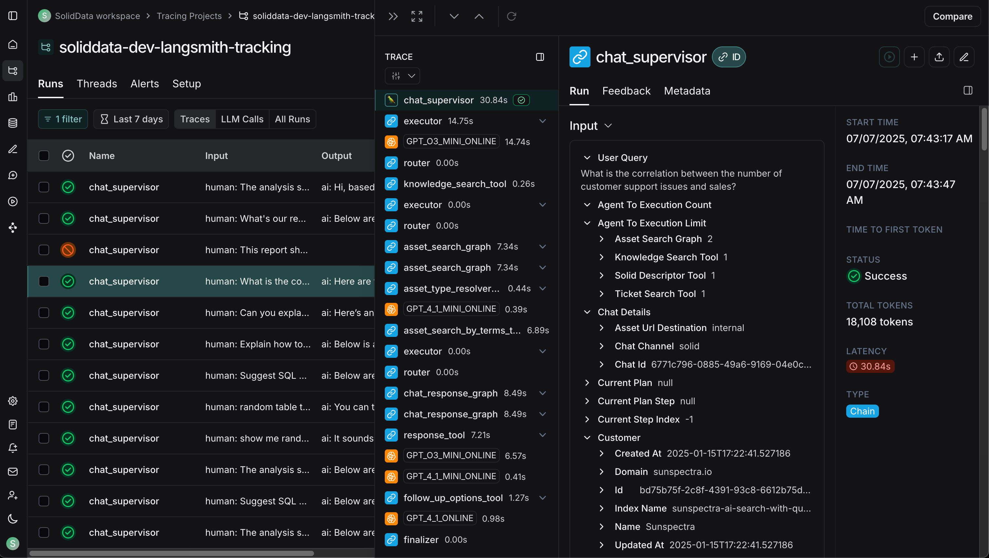This screenshot has width=989, height=558.
Task: Switch to the Threads tab
Action: tap(97, 84)
